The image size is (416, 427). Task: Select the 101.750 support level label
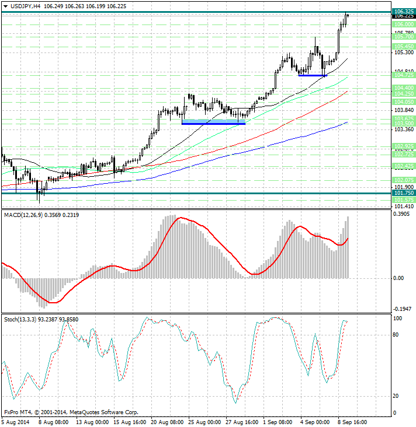click(404, 193)
